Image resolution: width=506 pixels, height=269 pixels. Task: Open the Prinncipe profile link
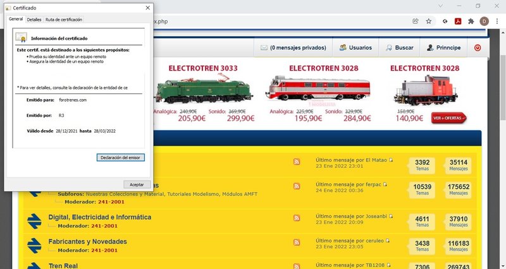tap(444, 48)
